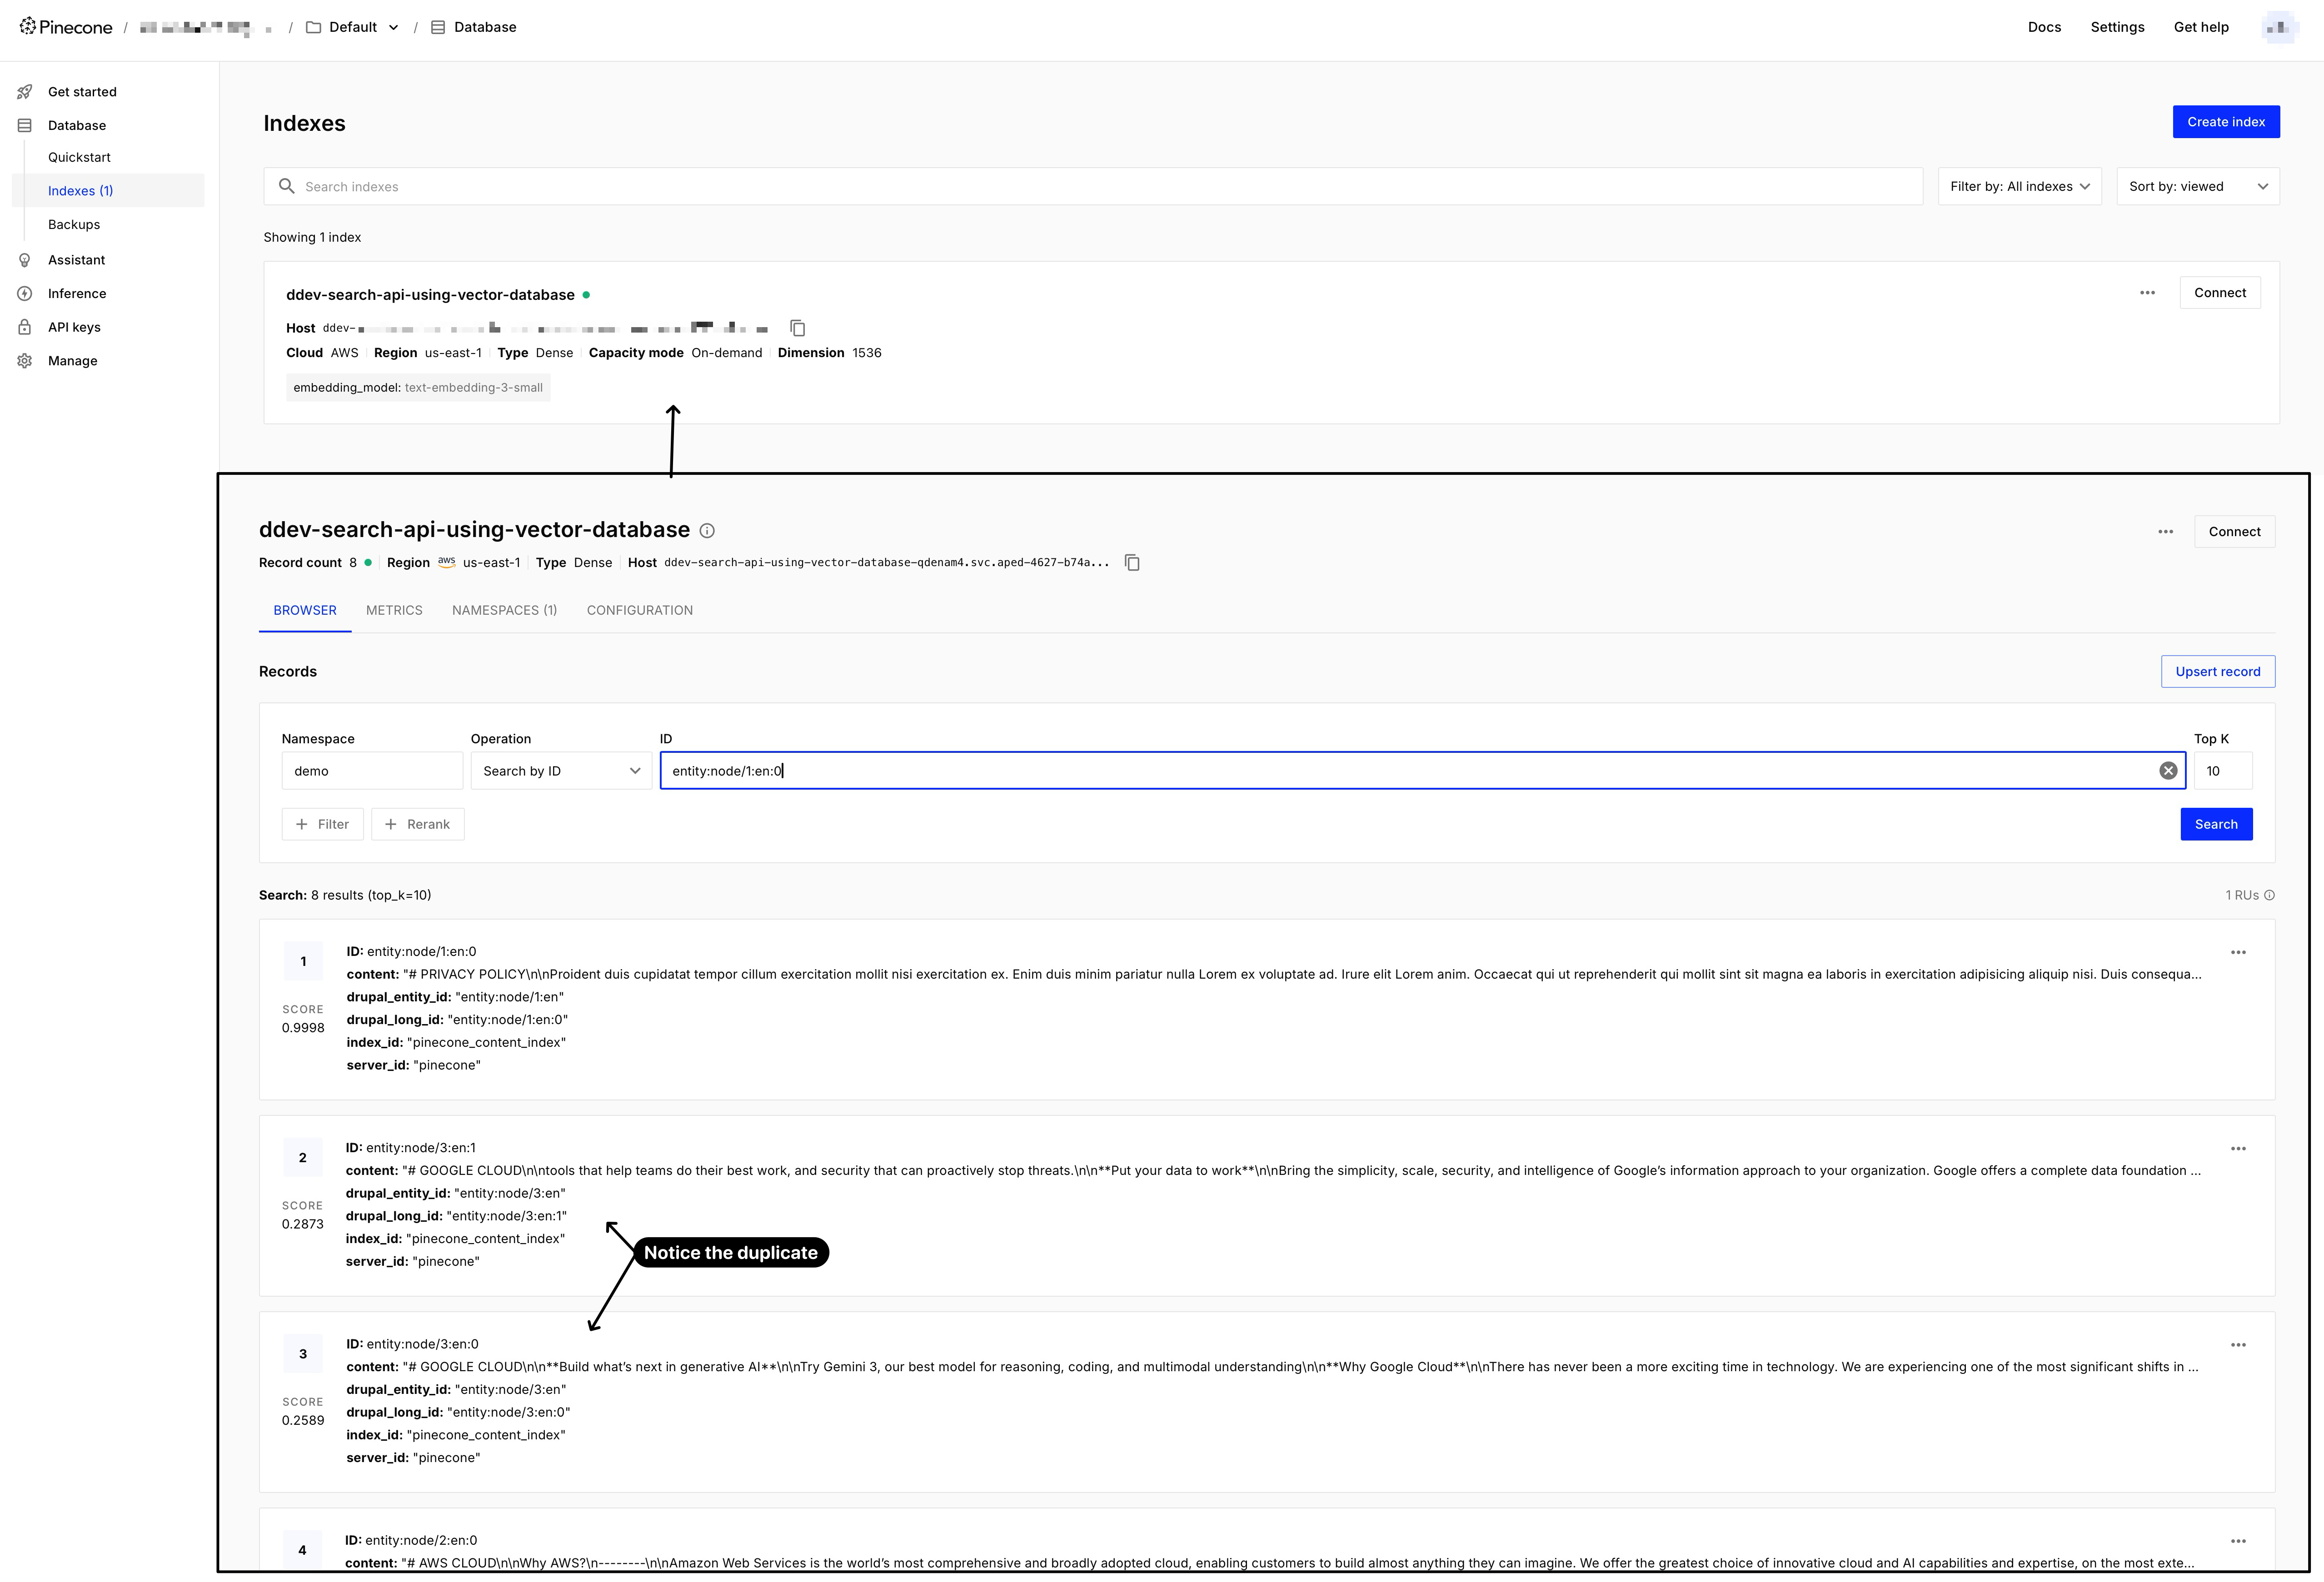Image resolution: width=2324 pixels, height=1582 pixels.
Task: Clear the ID search field
Action: tap(2167, 771)
